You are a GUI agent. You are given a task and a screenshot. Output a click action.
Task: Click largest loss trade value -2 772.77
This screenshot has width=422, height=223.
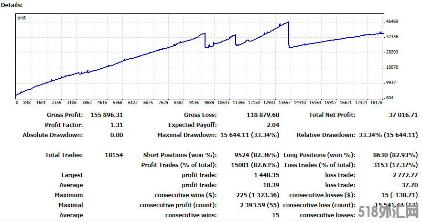tap(404, 175)
